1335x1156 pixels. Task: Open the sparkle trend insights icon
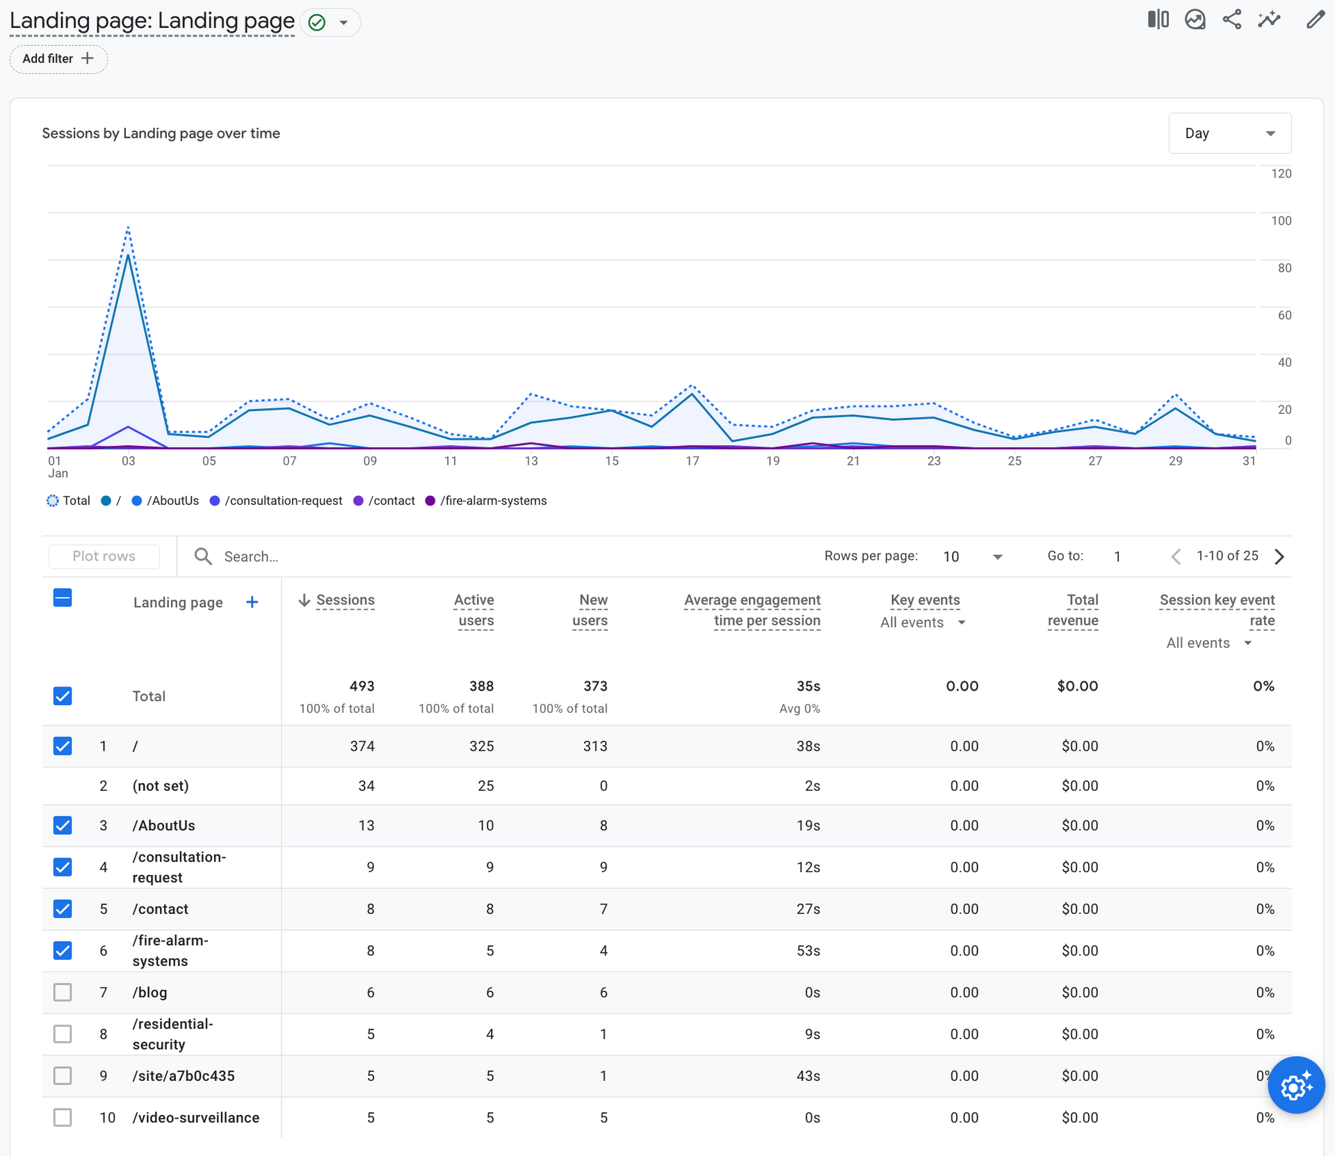(x=1269, y=19)
